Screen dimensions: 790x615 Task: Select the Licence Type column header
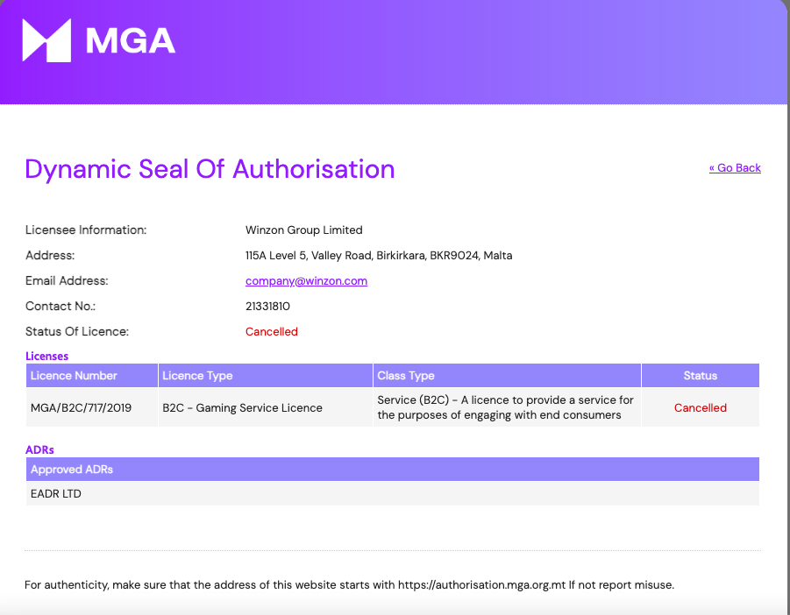click(197, 376)
